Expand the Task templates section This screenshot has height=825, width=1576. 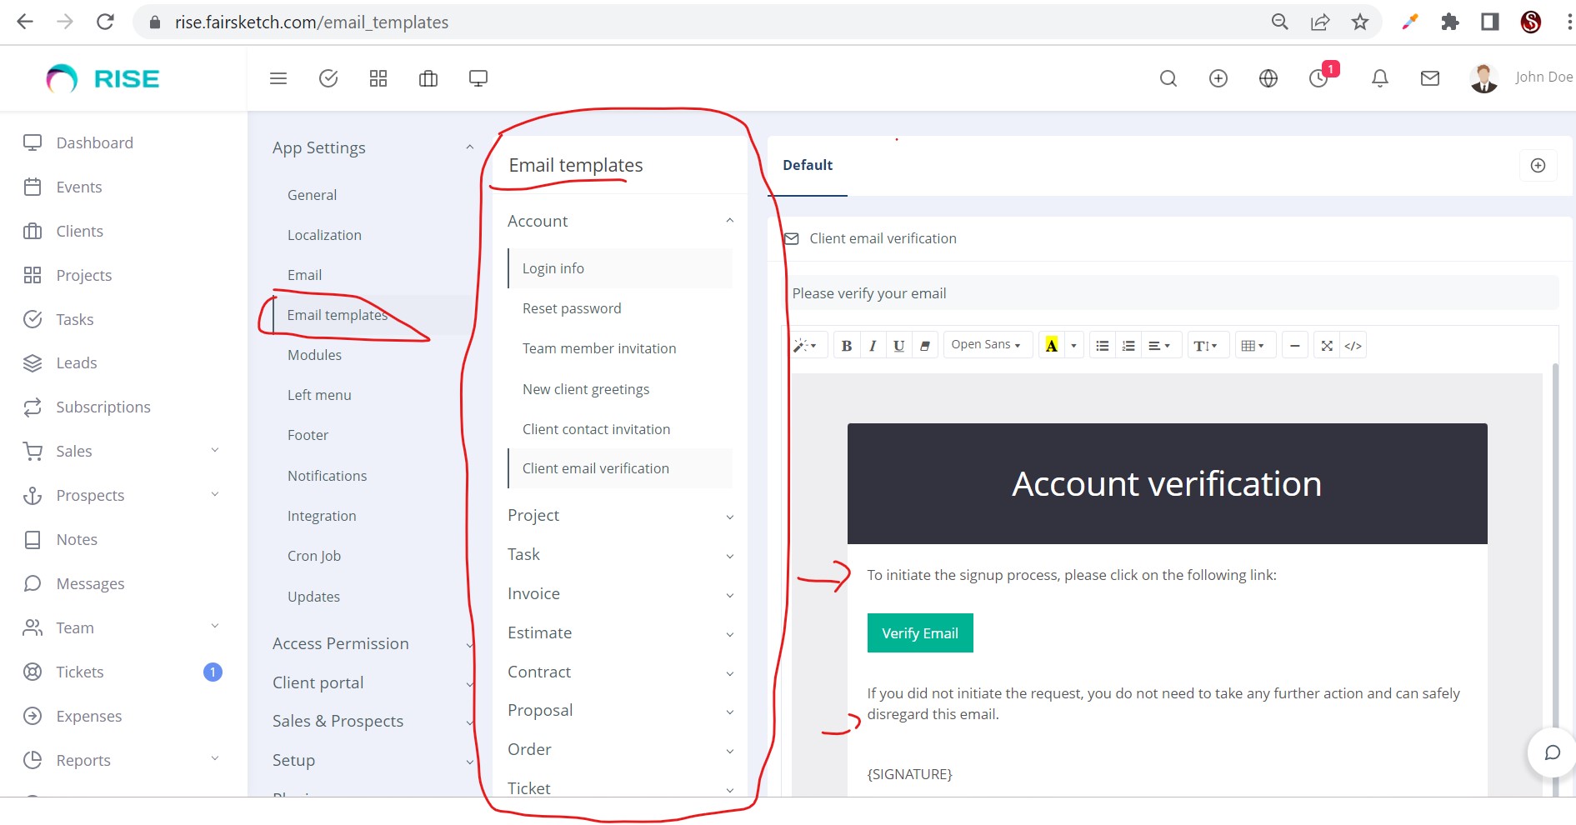620,554
